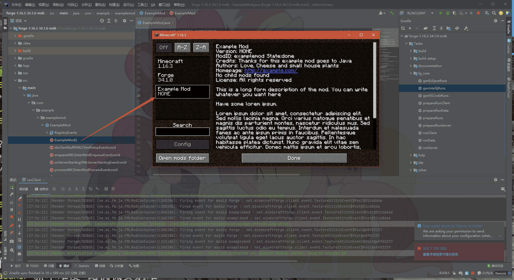Open the RUNCLIENT run configuration dropdown
This screenshot has width=514, height=280.
pyautogui.click(x=432, y=13)
